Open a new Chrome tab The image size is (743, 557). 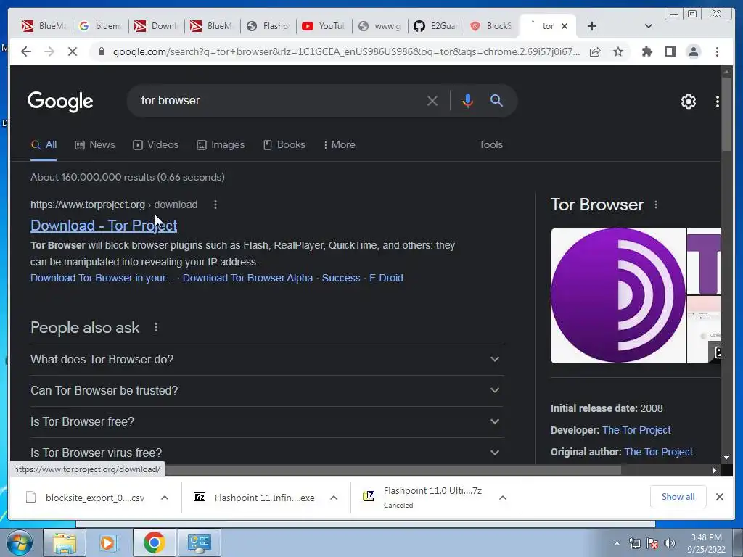(x=592, y=26)
